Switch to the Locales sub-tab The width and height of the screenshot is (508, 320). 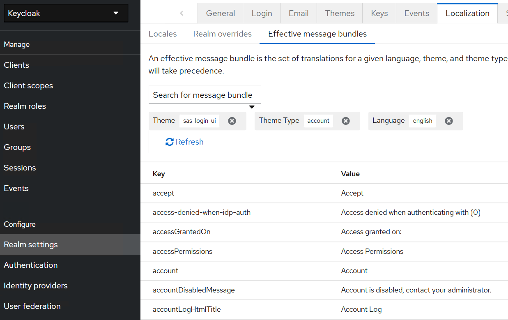click(x=163, y=34)
